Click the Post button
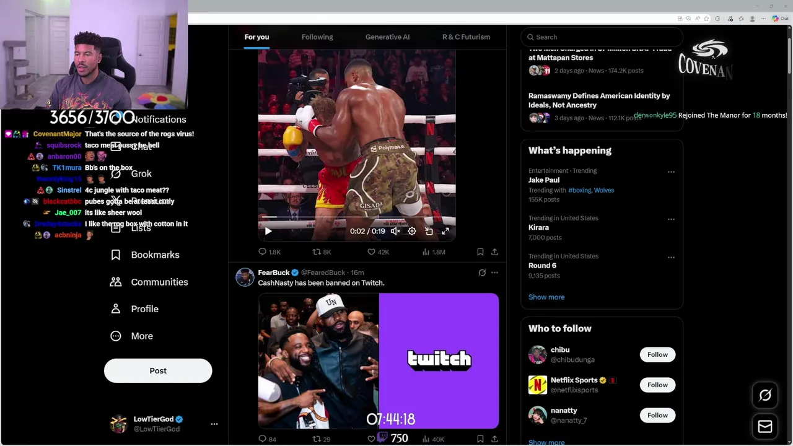The height and width of the screenshot is (446, 793). coord(158,370)
